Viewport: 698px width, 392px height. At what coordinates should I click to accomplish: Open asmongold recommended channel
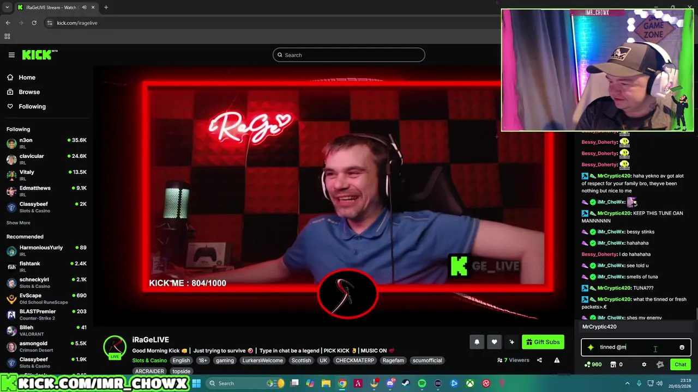46,347
